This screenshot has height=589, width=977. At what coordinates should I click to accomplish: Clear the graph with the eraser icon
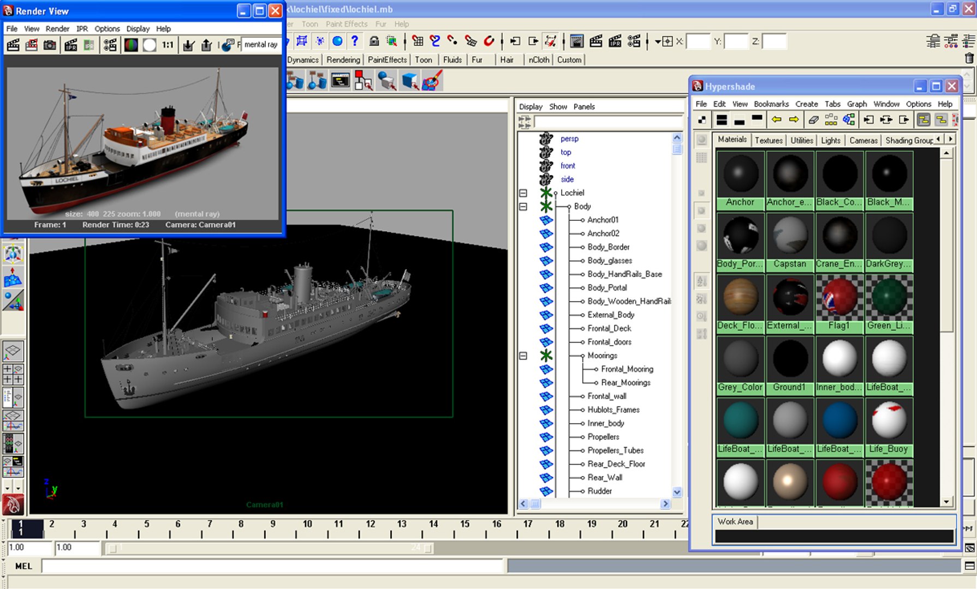click(x=813, y=119)
